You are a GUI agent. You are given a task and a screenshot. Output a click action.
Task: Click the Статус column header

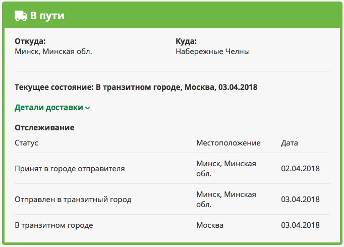point(26,143)
